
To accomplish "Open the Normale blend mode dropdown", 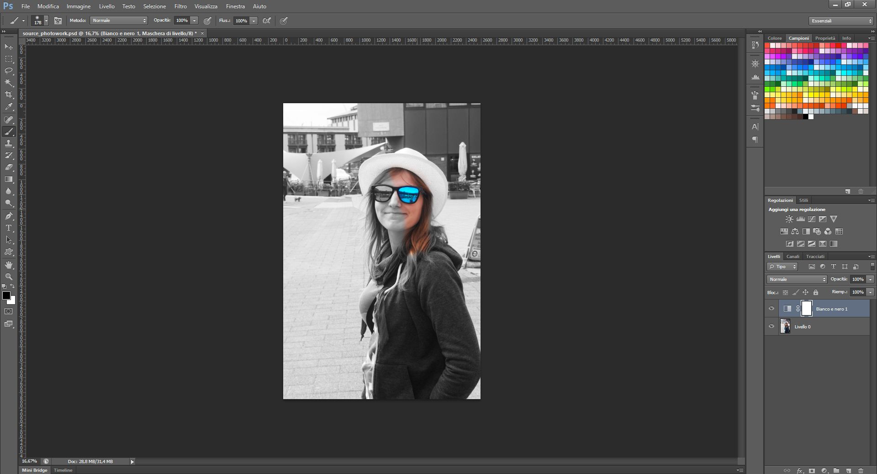I will 796,279.
